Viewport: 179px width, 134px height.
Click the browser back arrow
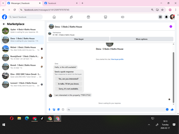click(4, 10)
